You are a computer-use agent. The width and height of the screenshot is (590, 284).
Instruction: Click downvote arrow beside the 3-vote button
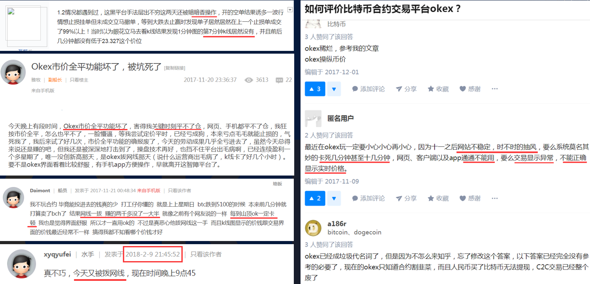point(334,89)
